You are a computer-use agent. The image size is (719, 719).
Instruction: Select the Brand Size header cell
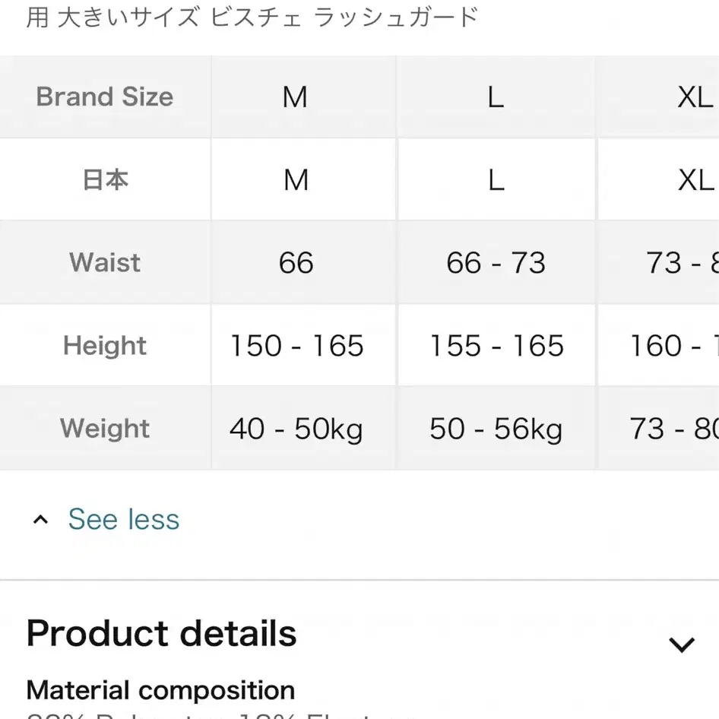pyautogui.click(x=105, y=97)
